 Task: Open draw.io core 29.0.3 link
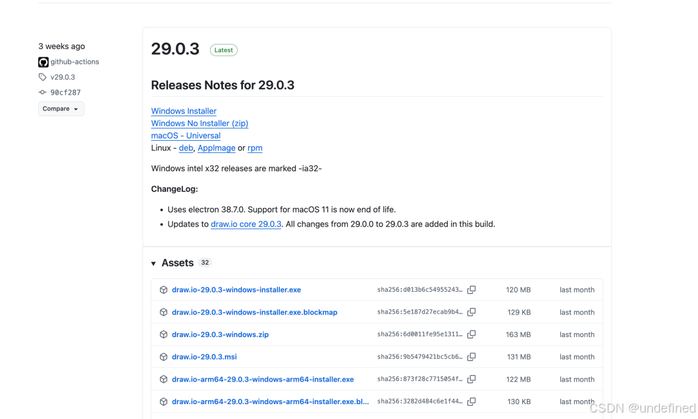coord(246,224)
